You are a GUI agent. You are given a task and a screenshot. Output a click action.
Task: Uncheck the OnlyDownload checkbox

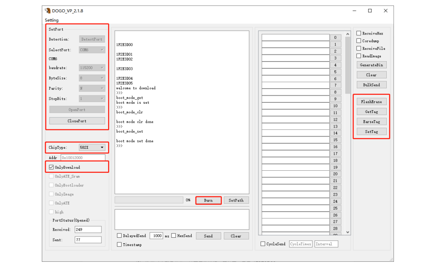[x=51, y=167]
